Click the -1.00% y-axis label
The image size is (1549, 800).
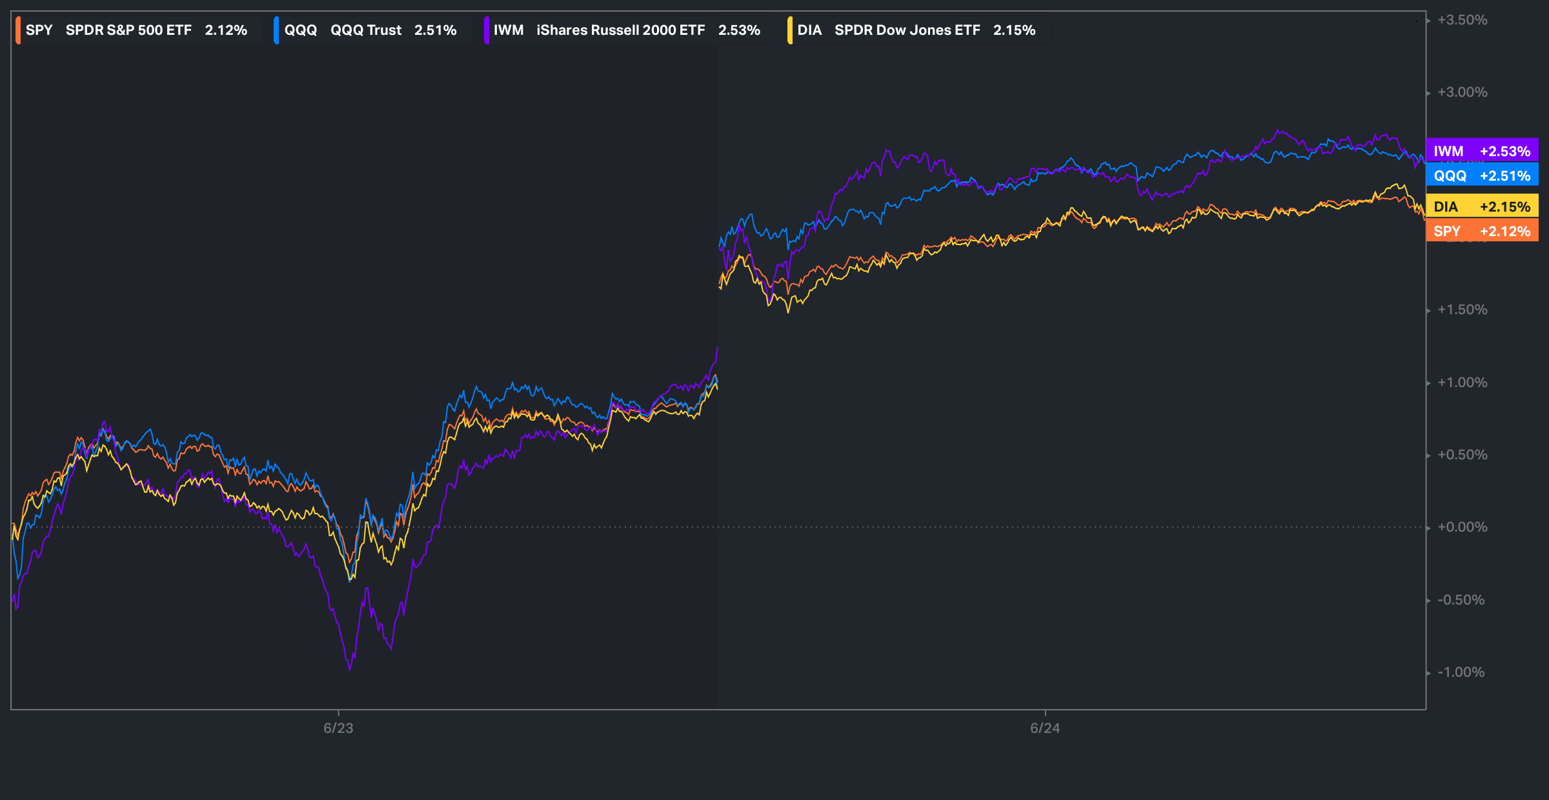point(1461,672)
